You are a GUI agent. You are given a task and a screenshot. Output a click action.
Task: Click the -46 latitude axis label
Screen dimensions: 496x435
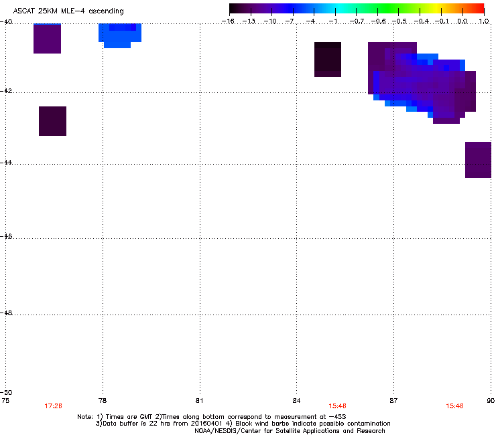6,237
